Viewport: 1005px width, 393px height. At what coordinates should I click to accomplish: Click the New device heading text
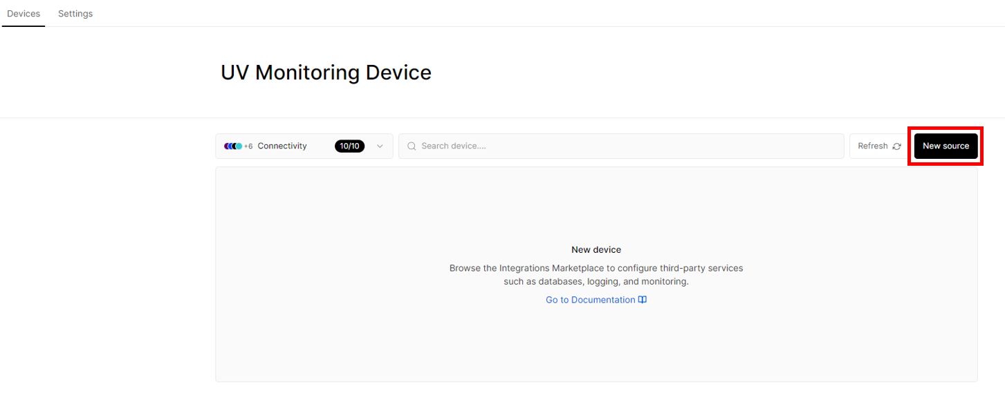click(x=596, y=250)
